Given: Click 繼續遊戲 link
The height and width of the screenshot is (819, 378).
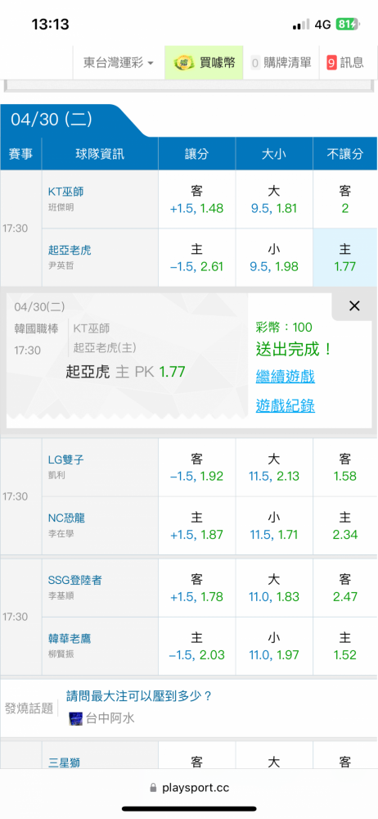Looking at the screenshot, I should (285, 376).
